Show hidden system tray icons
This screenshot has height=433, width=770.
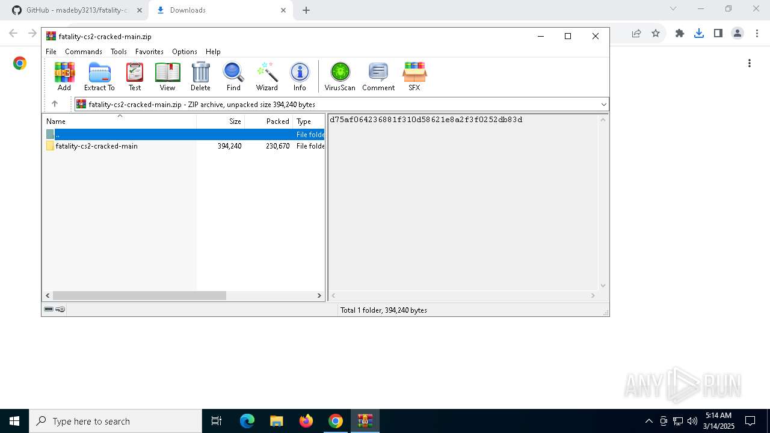(648, 421)
